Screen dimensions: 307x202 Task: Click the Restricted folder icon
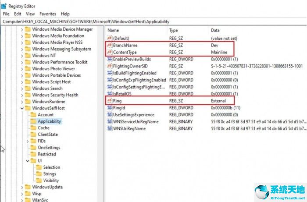tap(33, 154)
